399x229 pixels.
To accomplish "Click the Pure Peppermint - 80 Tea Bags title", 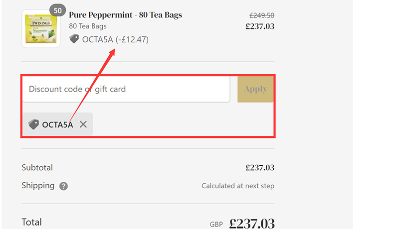I will (x=125, y=15).
